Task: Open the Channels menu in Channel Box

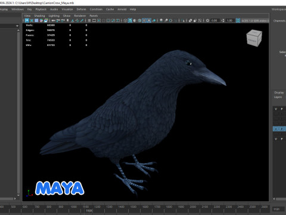Action: click(x=279, y=21)
